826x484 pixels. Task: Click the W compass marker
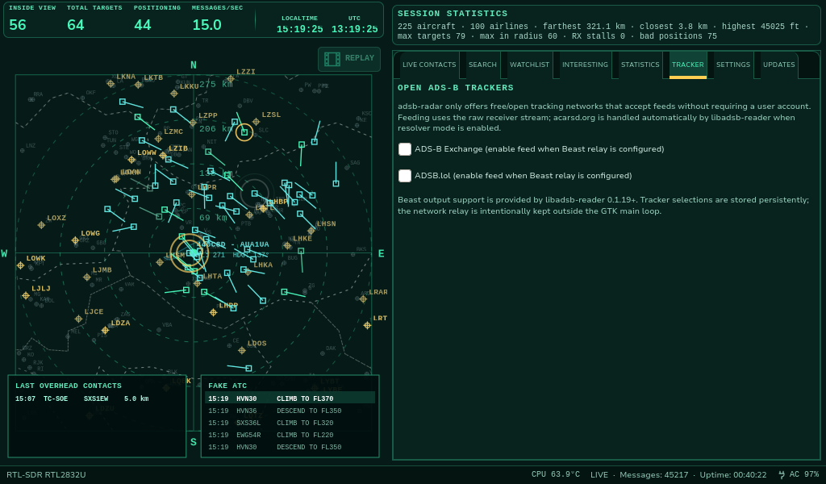point(4,254)
